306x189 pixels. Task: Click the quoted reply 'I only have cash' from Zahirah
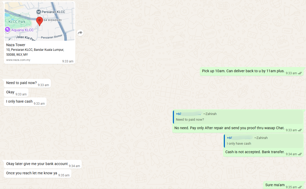pyautogui.click(x=263, y=141)
